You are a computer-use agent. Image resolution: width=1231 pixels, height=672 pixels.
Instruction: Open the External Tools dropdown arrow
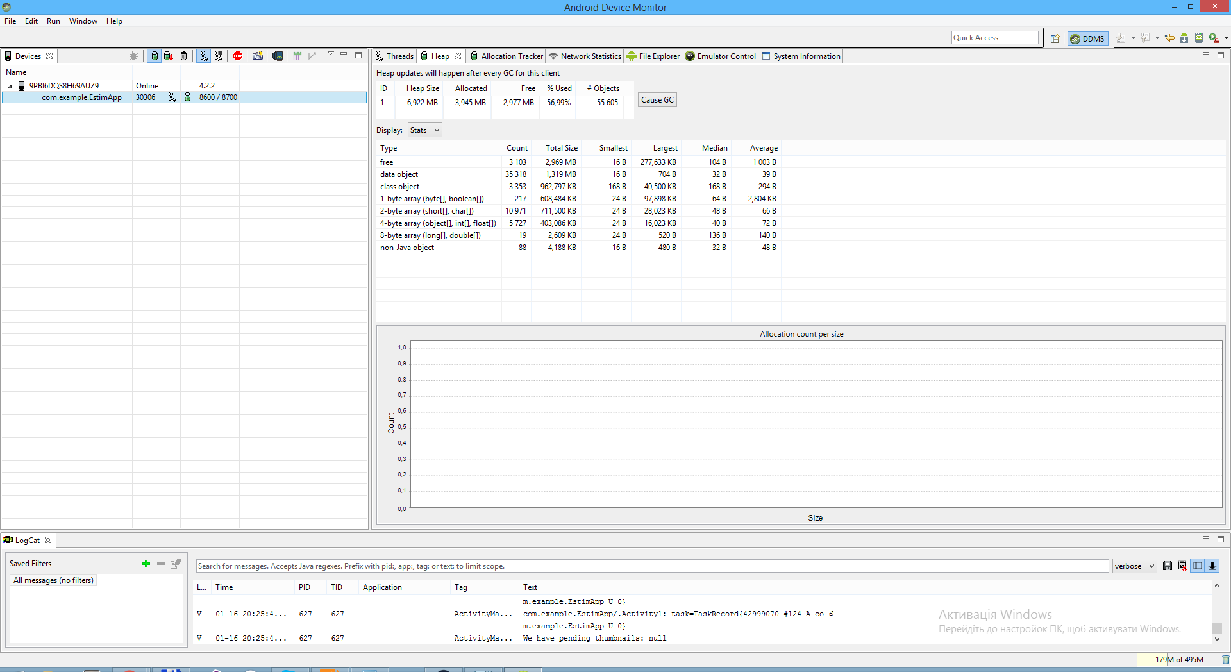coord(1226,38)
